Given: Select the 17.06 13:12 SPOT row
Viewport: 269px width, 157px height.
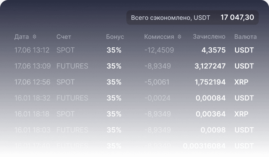Looking at the screenshot, I should tap(134, 50).
